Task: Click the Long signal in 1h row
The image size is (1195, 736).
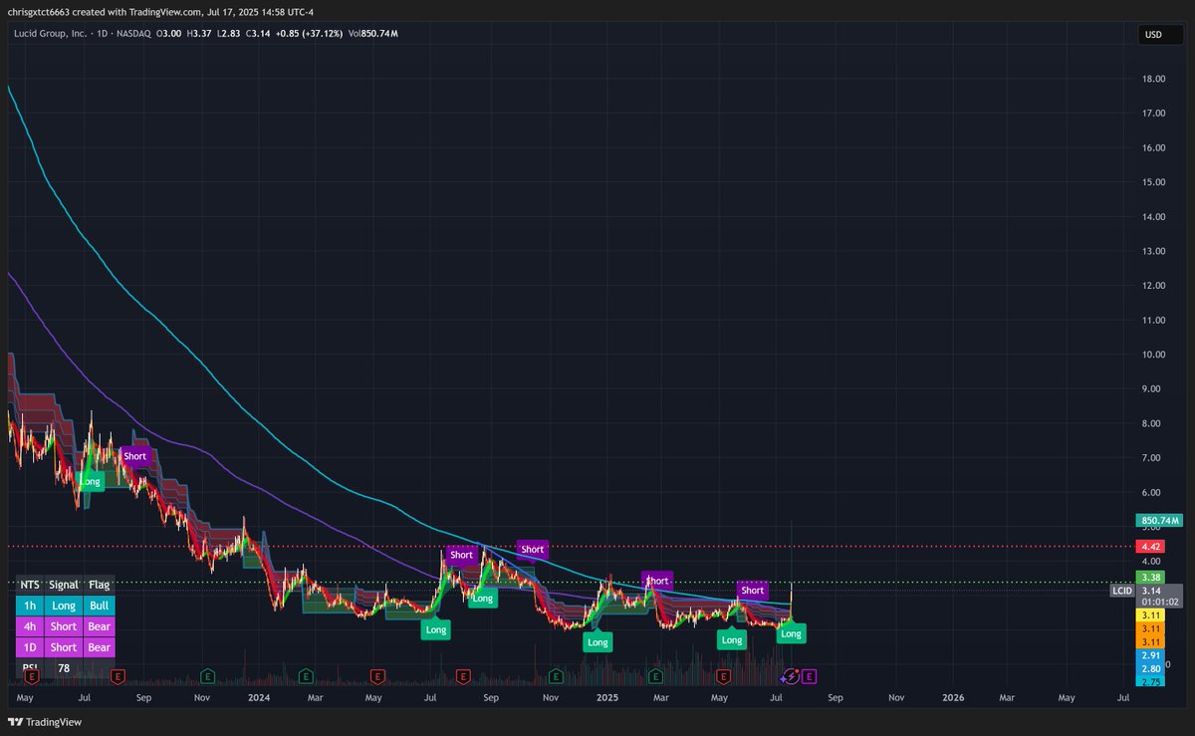Action: (64, 606)
